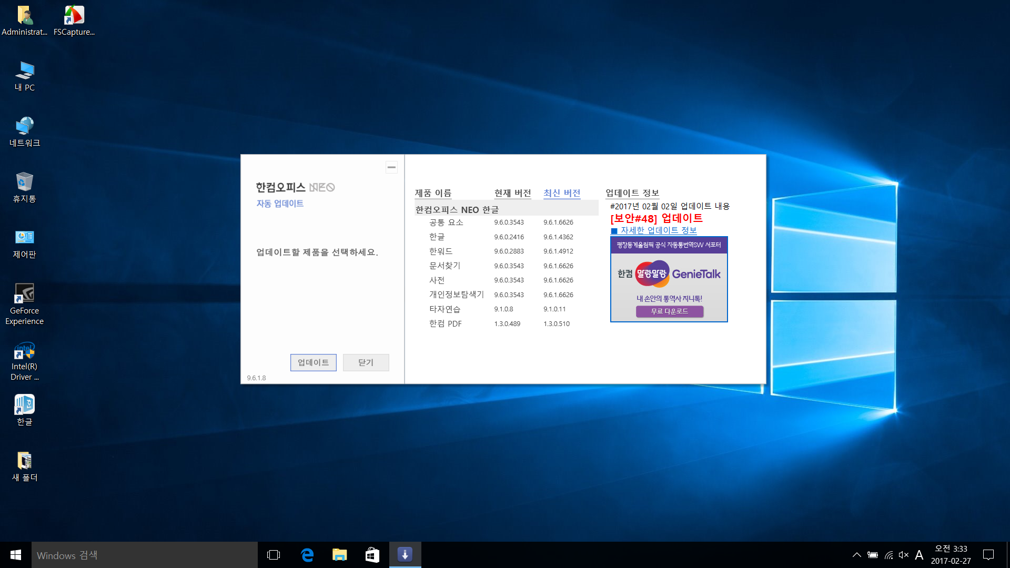Click the updater version 9.6.1.8 label
The height and width of the screenshot is (568, 1010).
[256, 378]
